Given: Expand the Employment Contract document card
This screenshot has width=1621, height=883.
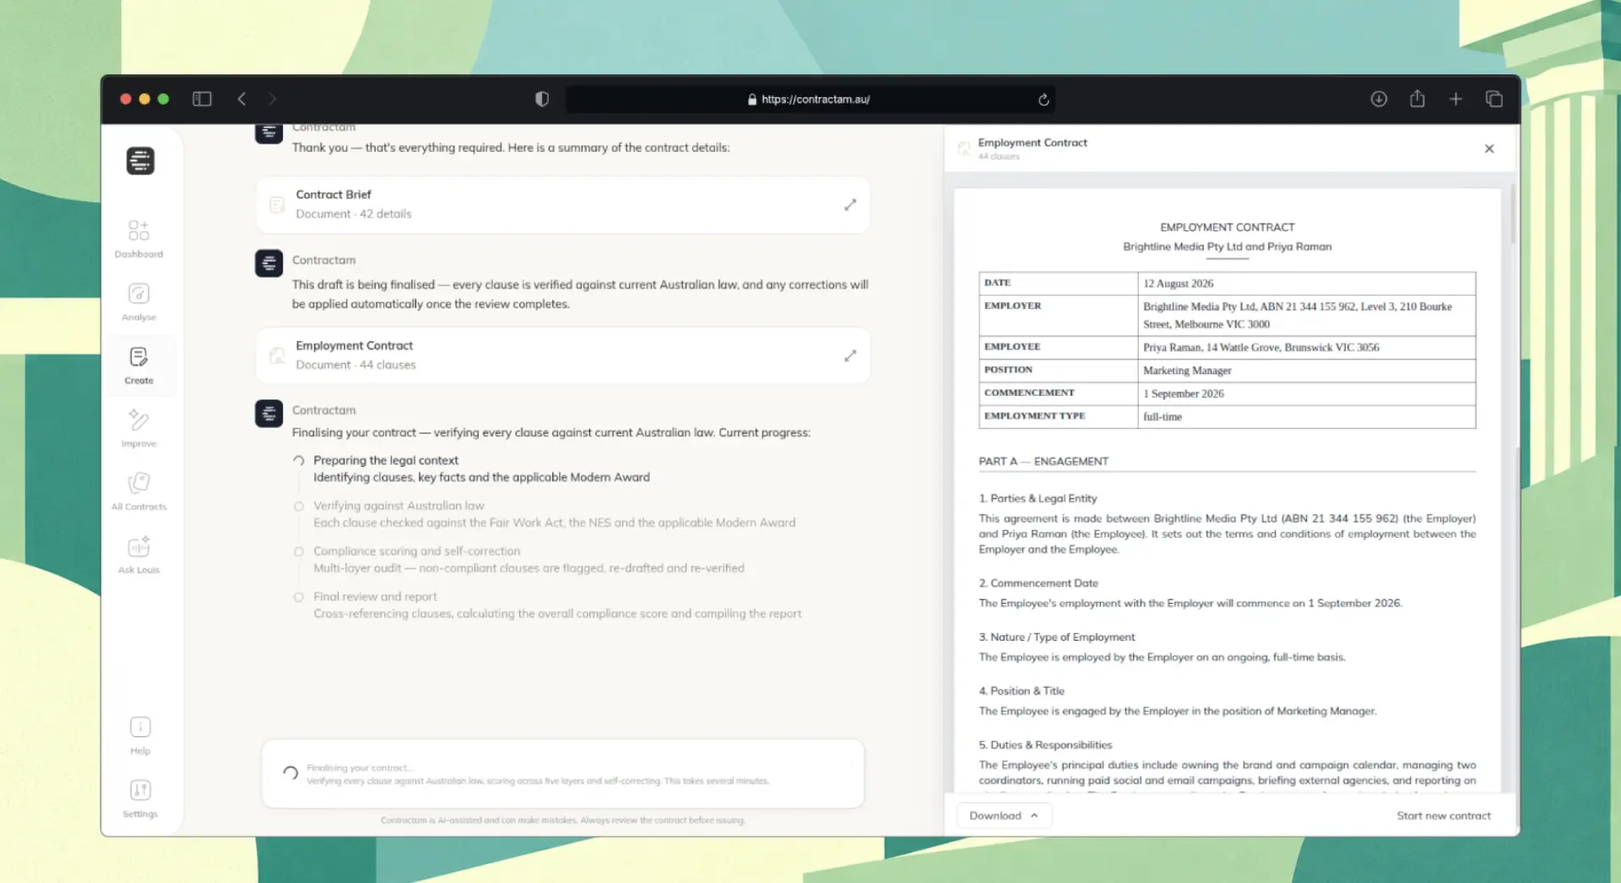Looking at the screenshot, I should tap(850, 356).
